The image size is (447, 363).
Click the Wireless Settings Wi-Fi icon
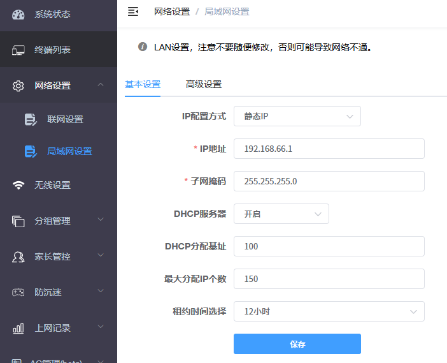[18, 185]
